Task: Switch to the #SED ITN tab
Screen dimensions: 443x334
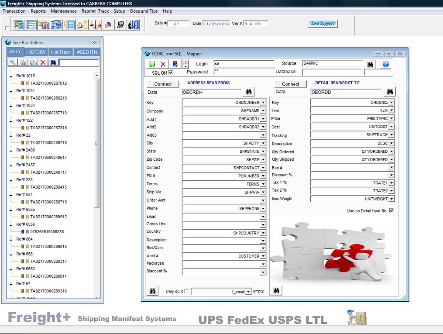Action: point(87,52)
